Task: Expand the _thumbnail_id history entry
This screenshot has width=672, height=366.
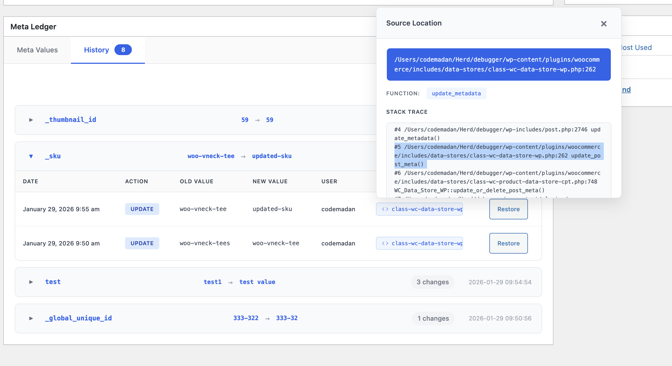Action: pos(31,120)
